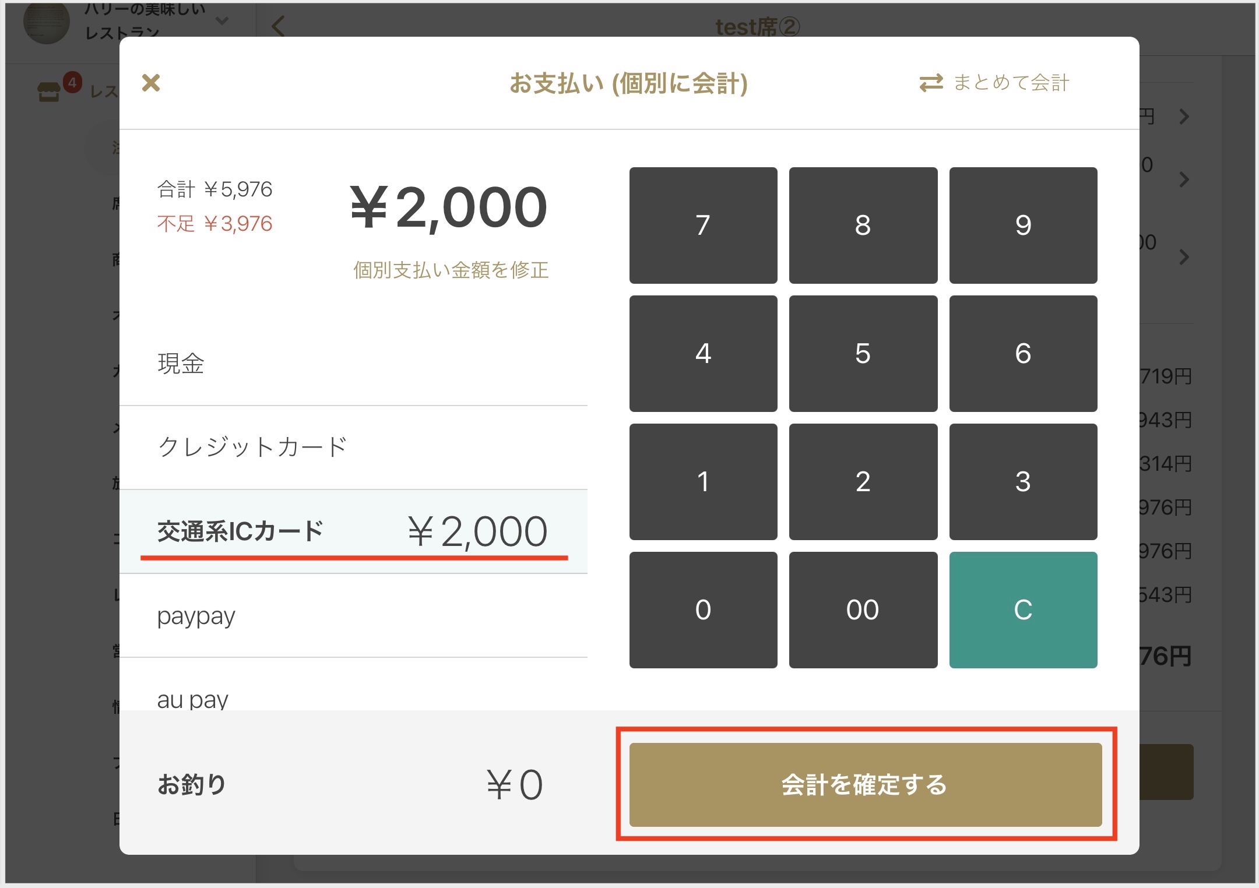Click 個別支払い金額を修正 link
The width and height of the screenshot is (1259, 888).
(x=451, y=270)
